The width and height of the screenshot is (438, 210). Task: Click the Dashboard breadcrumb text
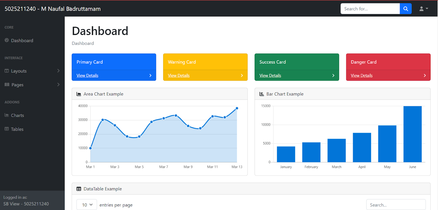[83, 43]
